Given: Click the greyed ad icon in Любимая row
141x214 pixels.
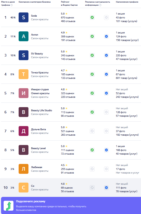Looking at the screenshot, I should click(92, 169).
